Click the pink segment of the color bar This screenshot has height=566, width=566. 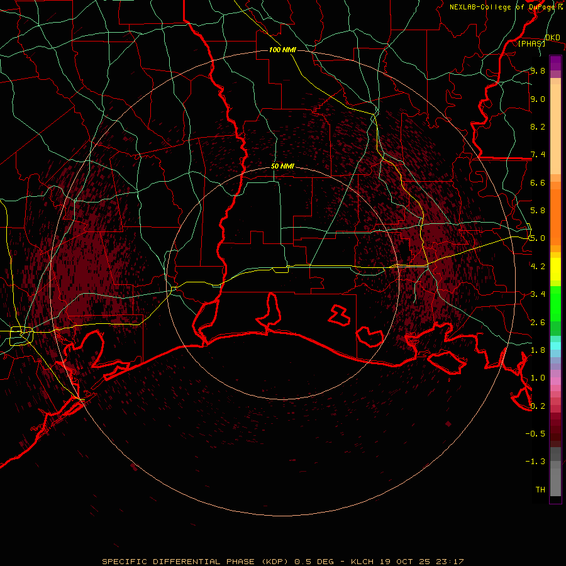point(555,381)
